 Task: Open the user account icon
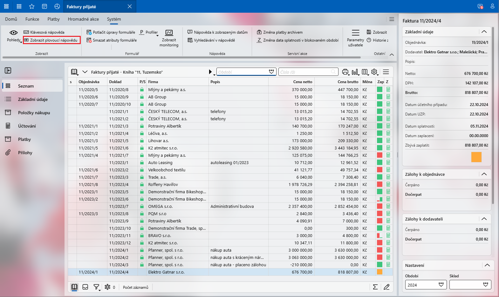tap(492, 6)
